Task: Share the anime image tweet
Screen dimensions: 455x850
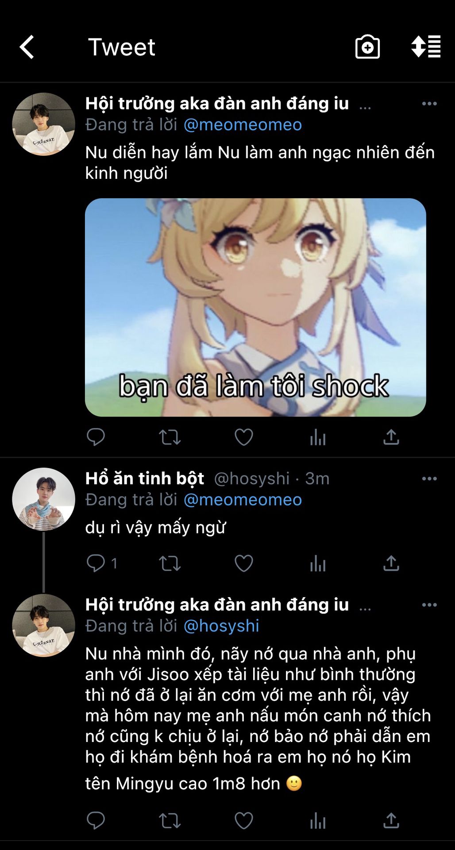Action: pyautogui.click(x=391, y=437)
